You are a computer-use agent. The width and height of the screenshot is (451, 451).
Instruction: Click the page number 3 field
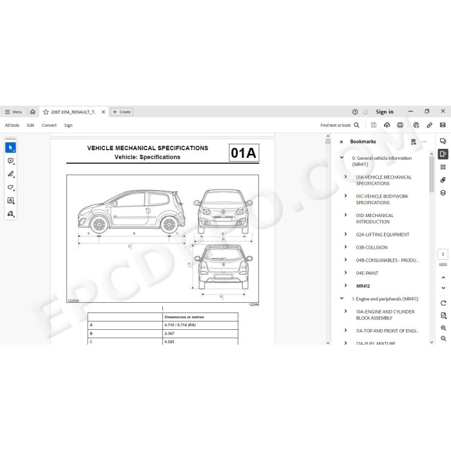pos(443,254)
